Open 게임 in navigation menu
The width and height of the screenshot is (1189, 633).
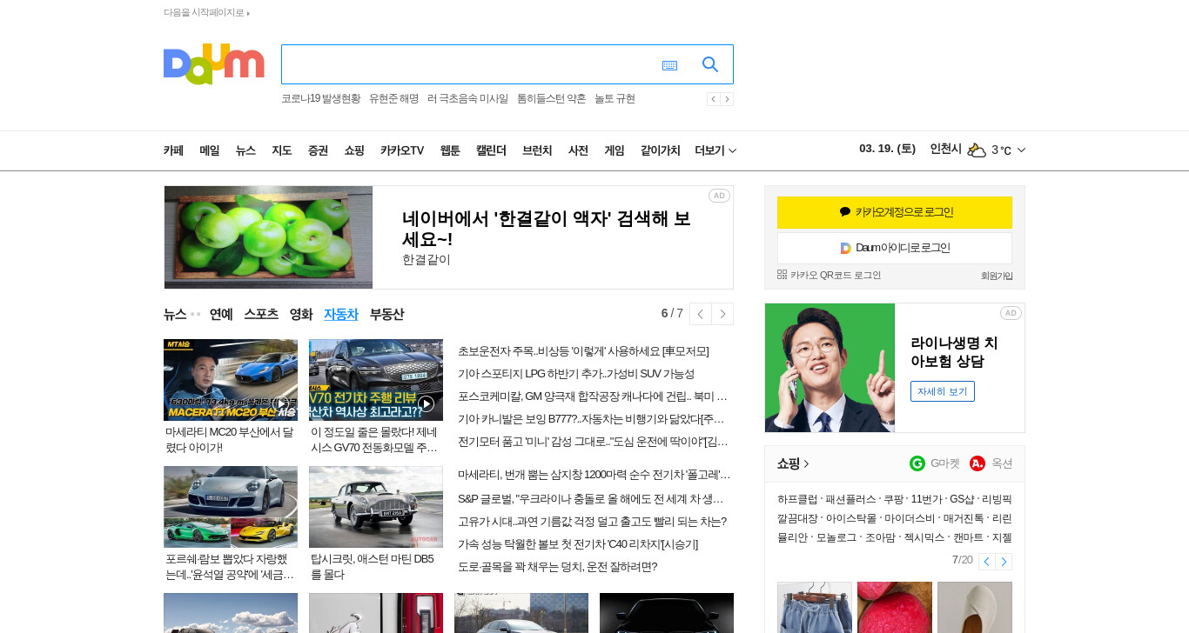click(x=615, y=150)
